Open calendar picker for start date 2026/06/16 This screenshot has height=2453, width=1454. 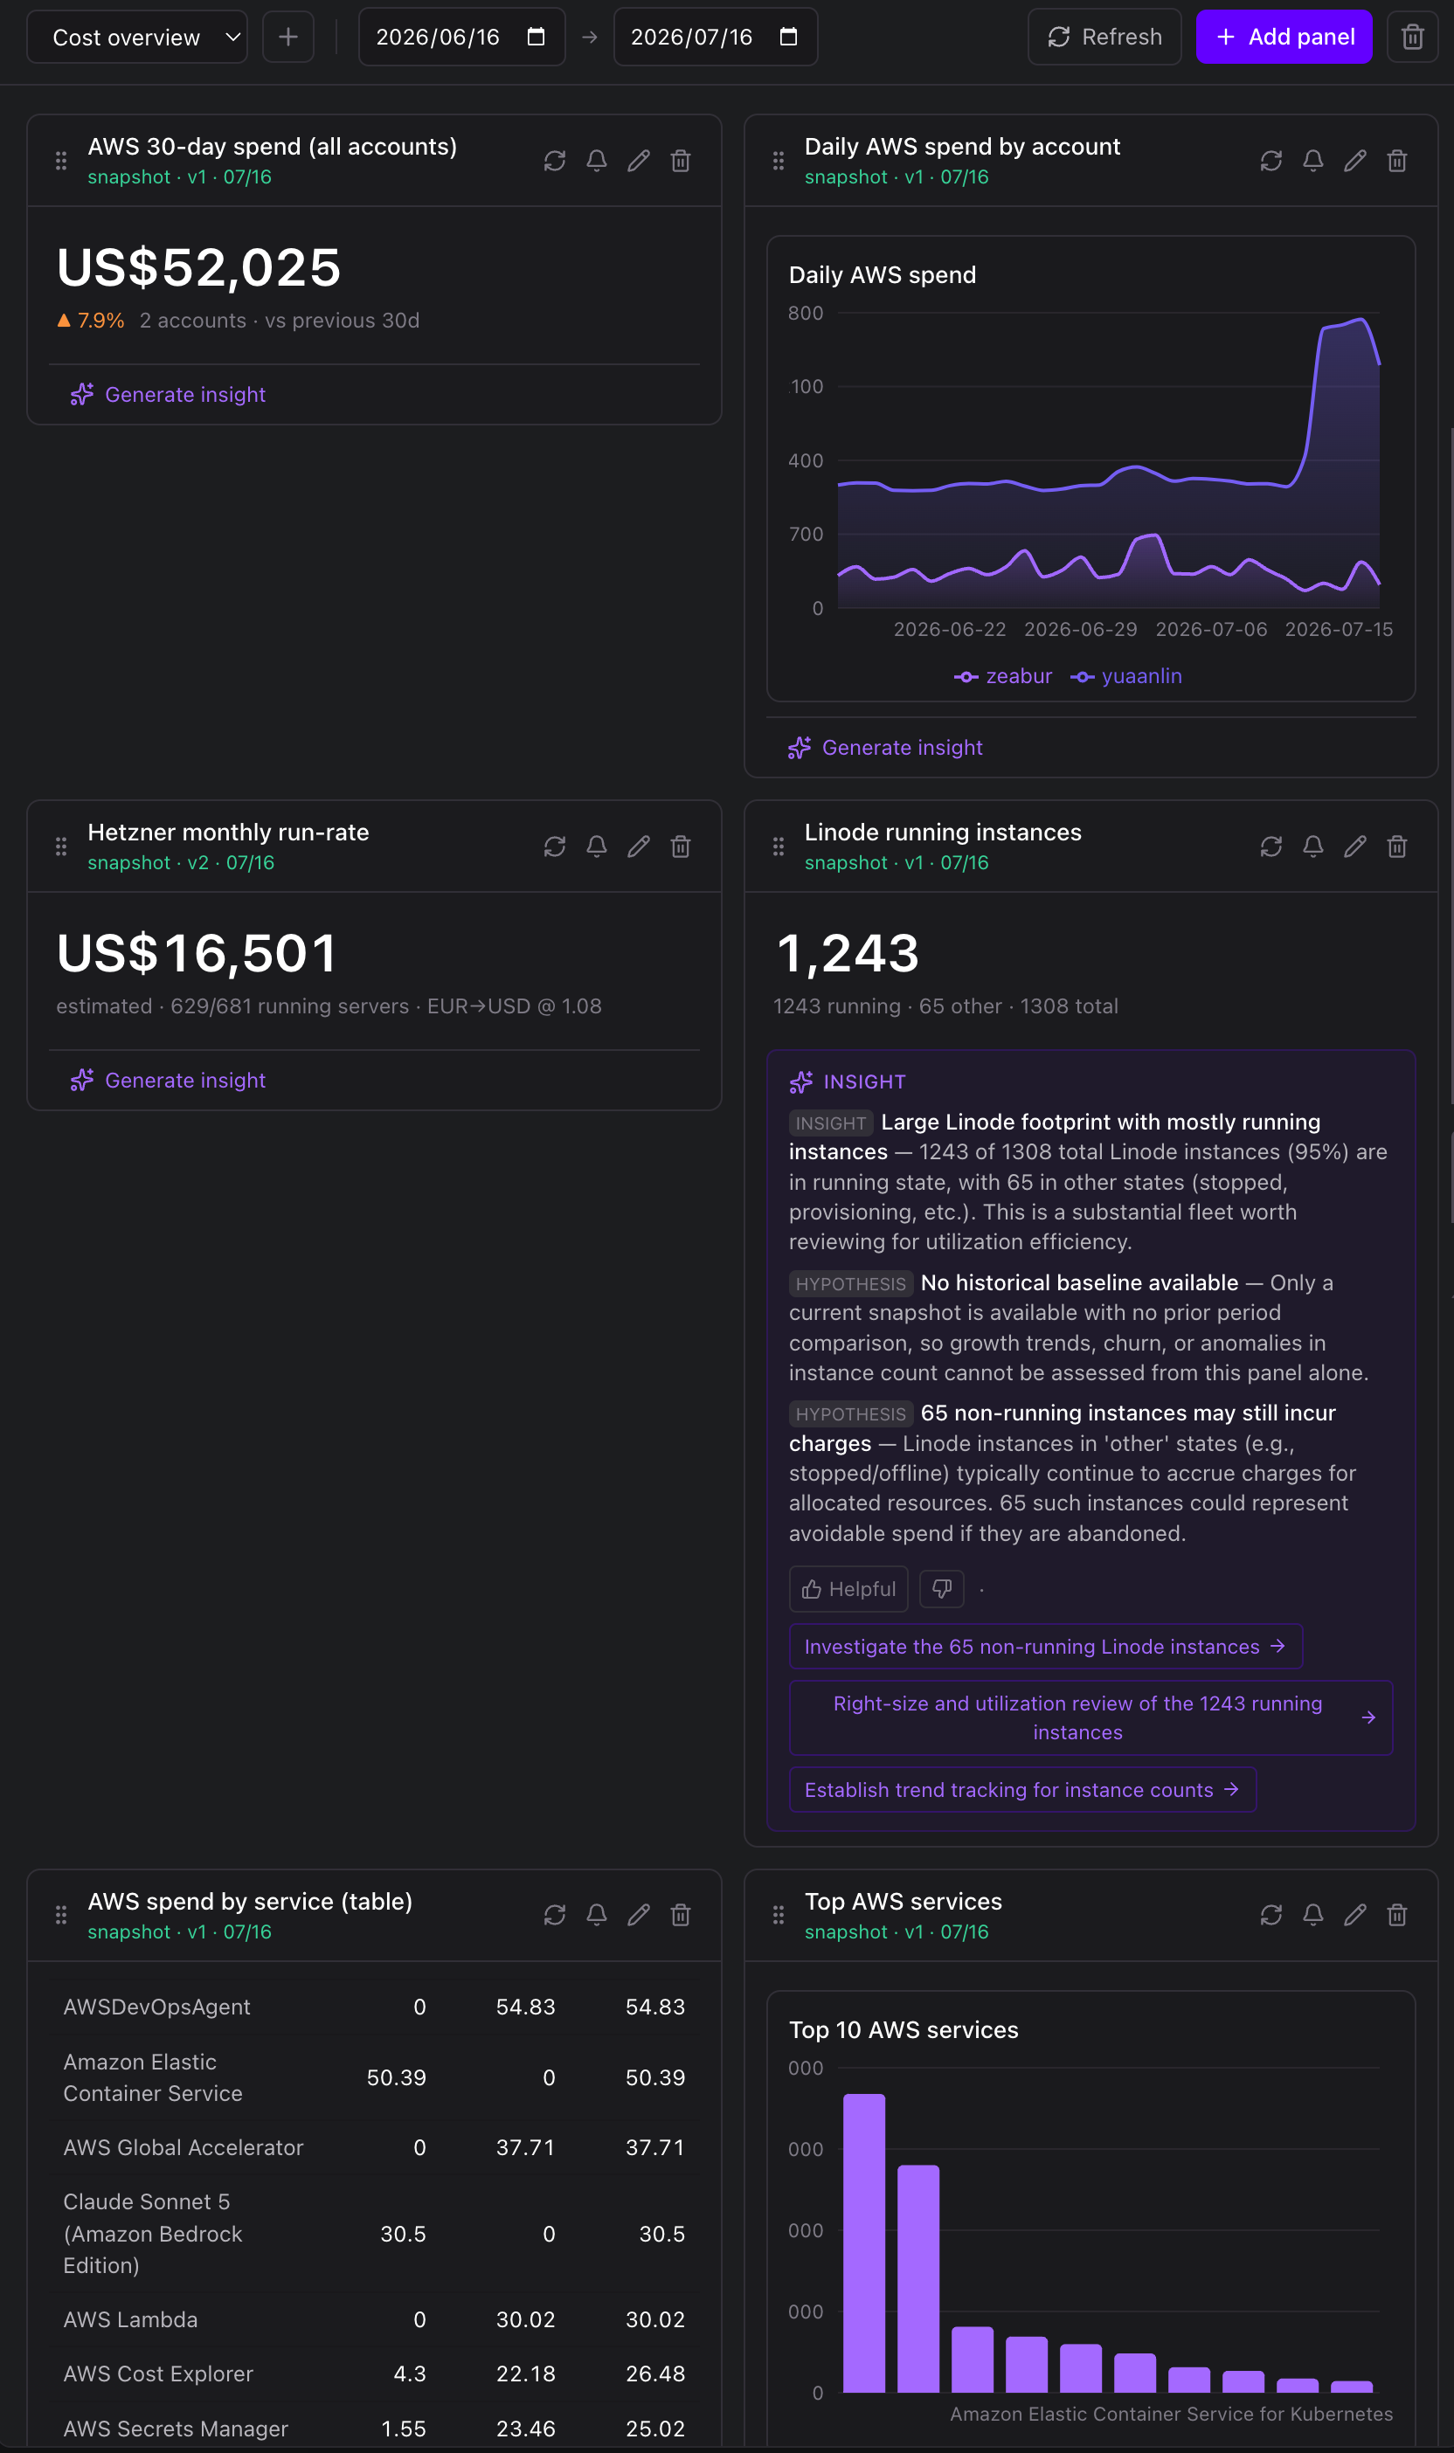pyautogui.click(x=536, y=38)
